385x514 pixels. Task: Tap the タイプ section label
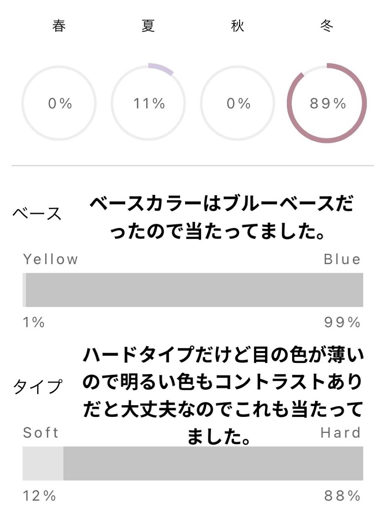click(x=38, y=386)
